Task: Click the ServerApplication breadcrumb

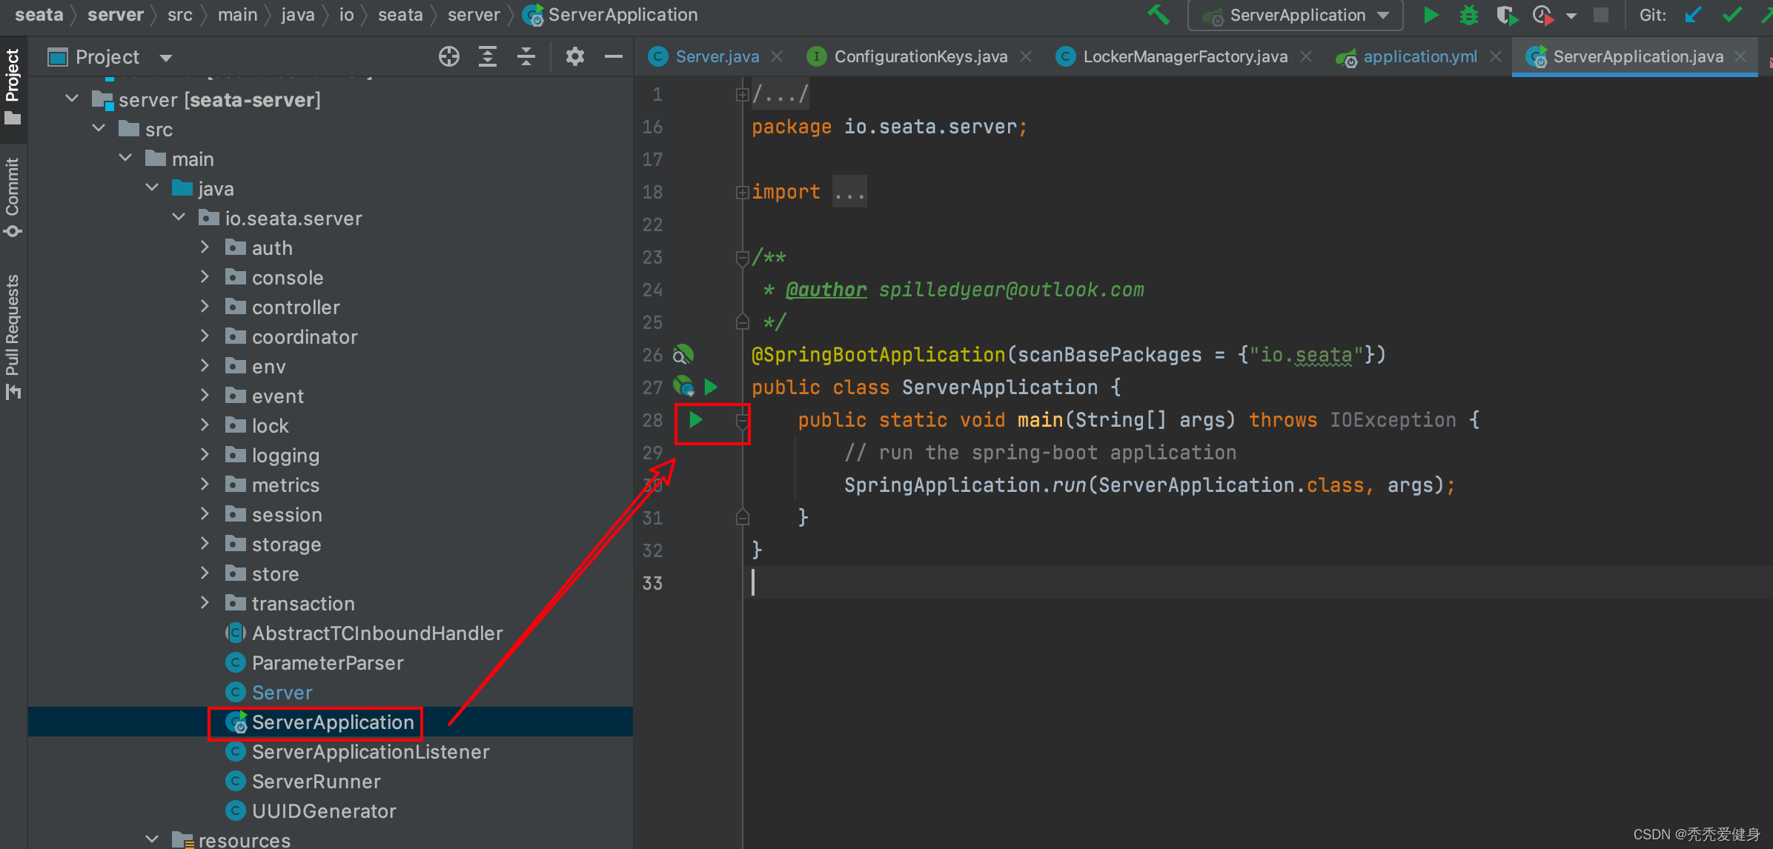Action: 610,15
